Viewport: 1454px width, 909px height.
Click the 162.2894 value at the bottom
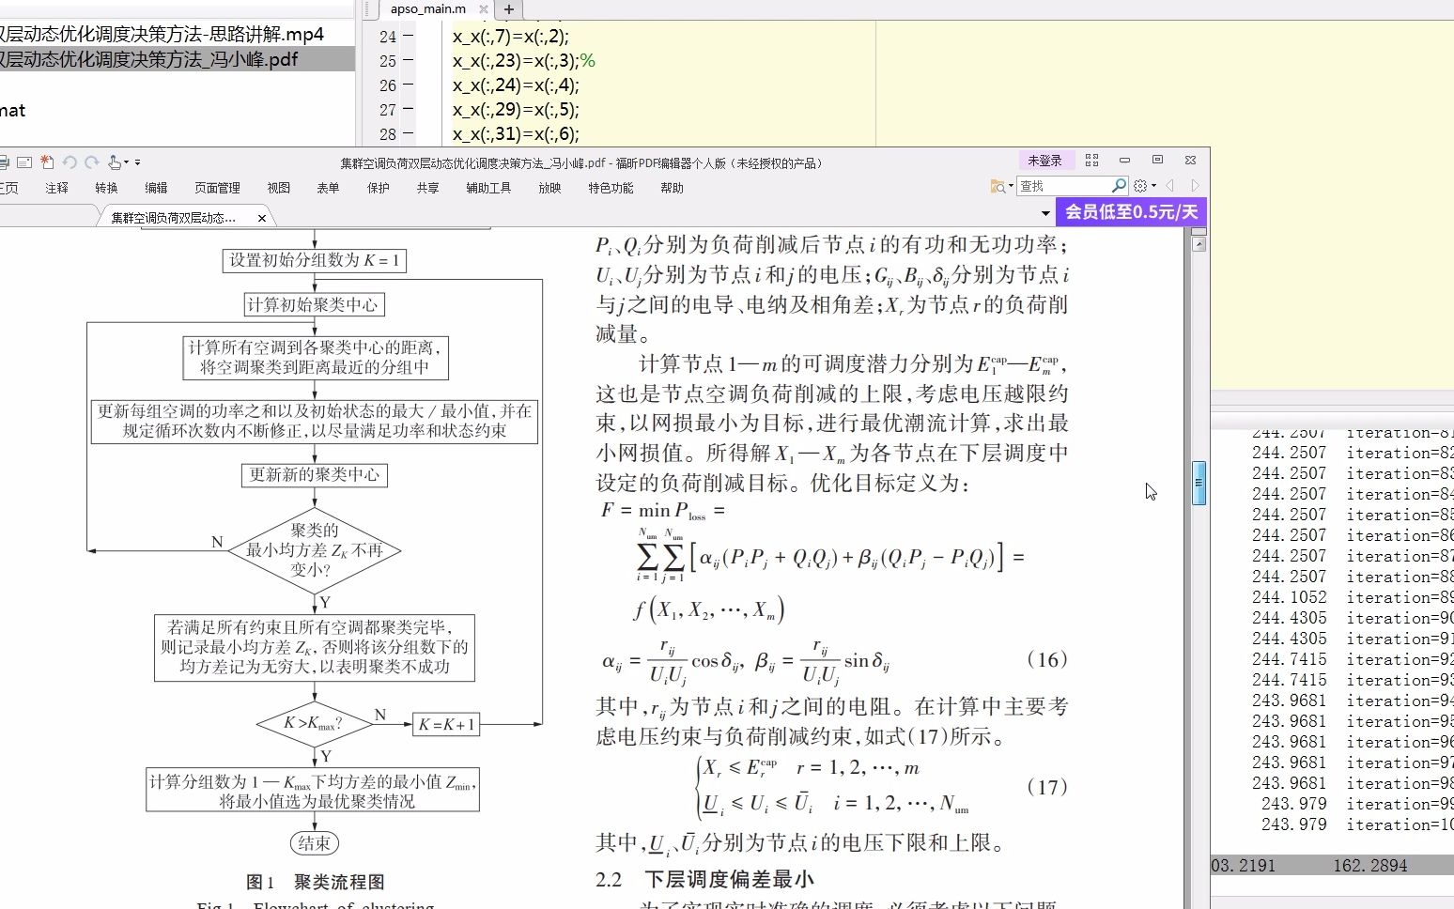[1369, 866]
